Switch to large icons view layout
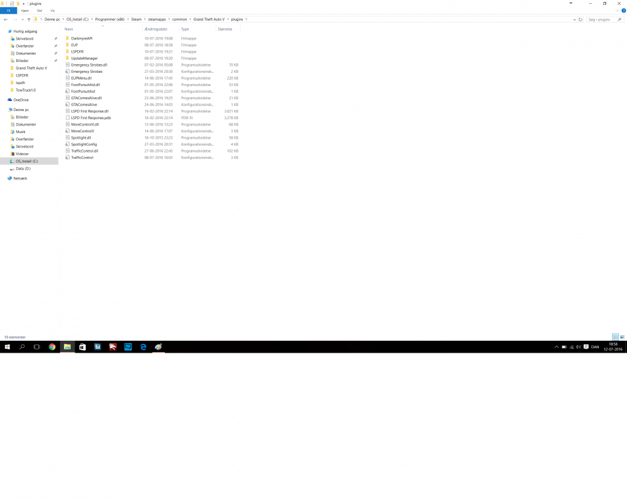Image resolution: width=627 pixels, height=502 pixels. point(622,337)
